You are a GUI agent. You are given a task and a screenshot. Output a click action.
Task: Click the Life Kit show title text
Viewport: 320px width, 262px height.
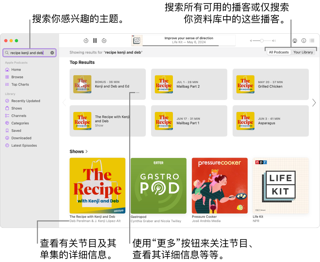258,217
